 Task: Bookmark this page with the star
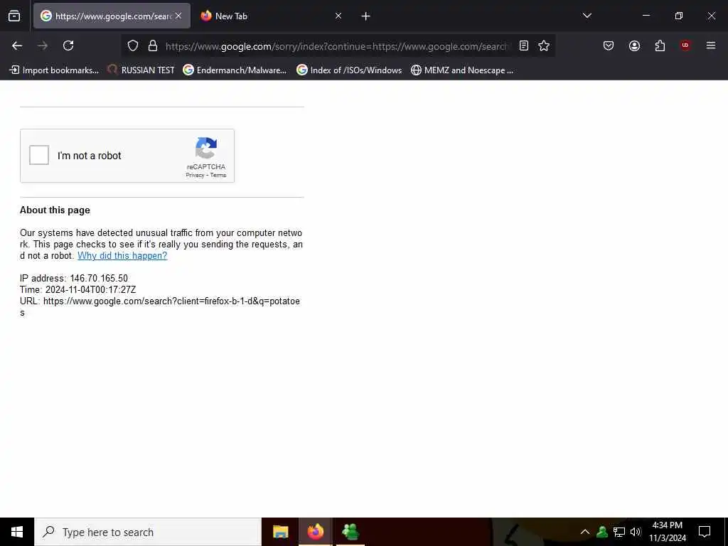pyautogui.click(x=544, y=45)
